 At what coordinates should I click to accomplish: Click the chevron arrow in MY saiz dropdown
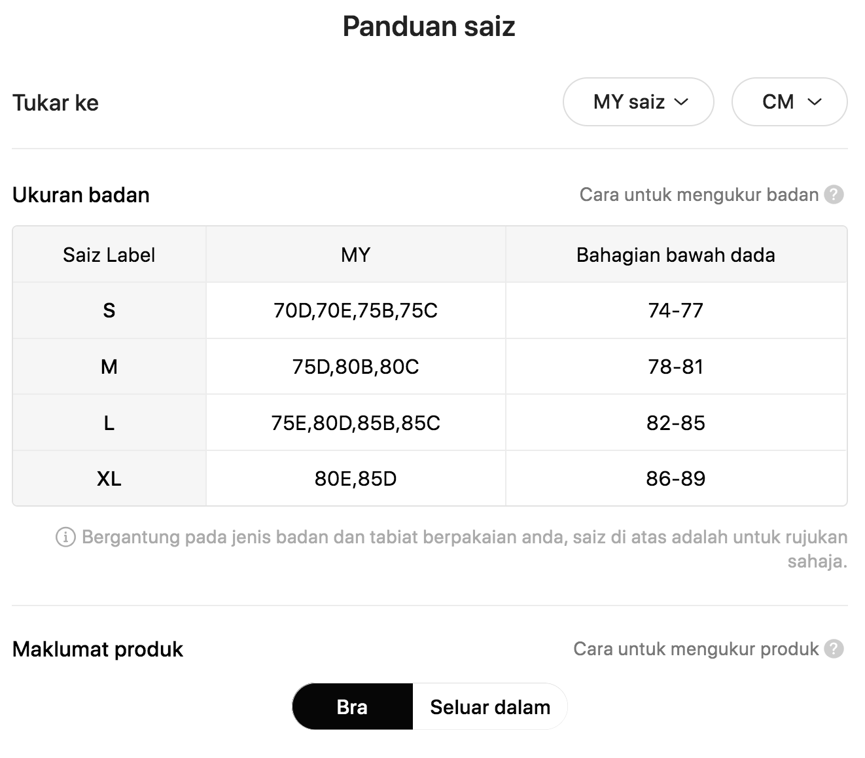click(x=681, y=102)
